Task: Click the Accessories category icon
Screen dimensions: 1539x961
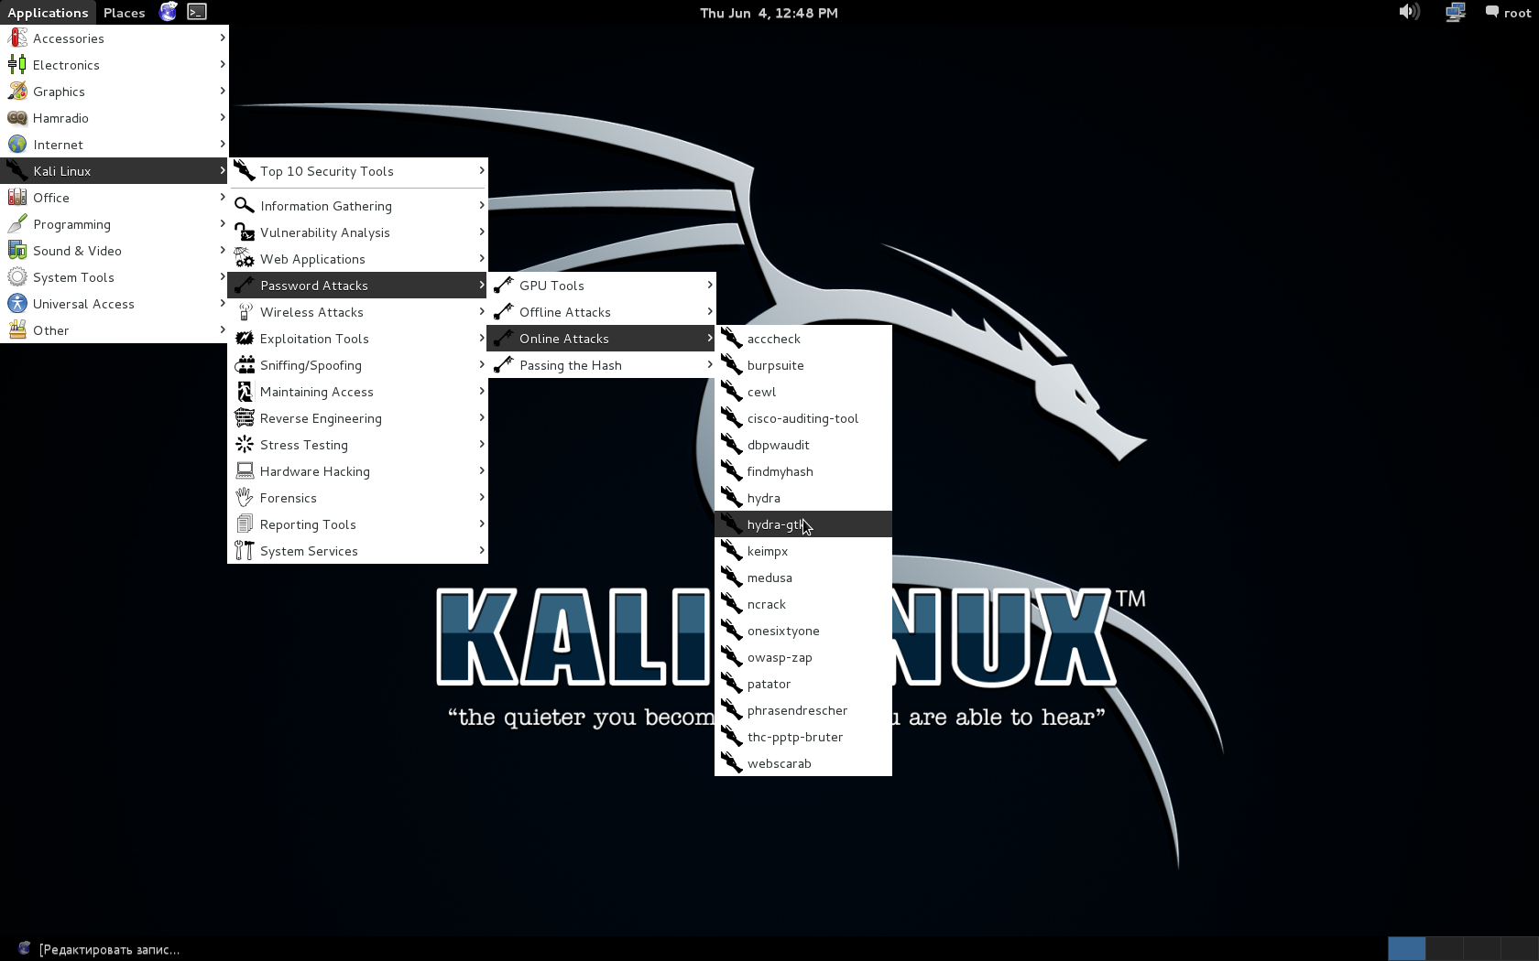Action: [17, 38]
